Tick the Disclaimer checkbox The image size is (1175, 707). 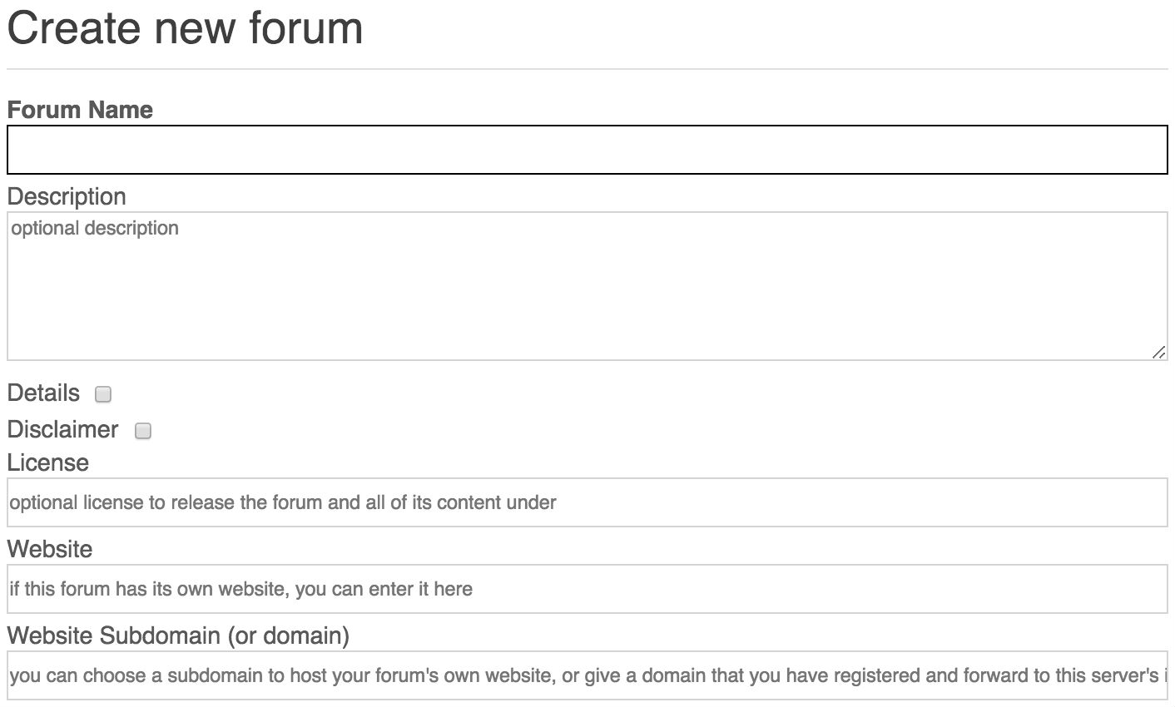click(x=143, y=431)
